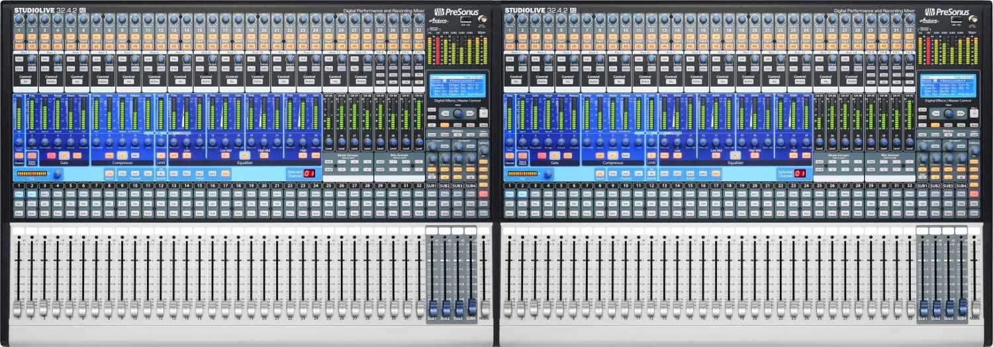Click Next in Master Control, right mixer
Screen dimensions: 993x347
[x=960, y=113]
